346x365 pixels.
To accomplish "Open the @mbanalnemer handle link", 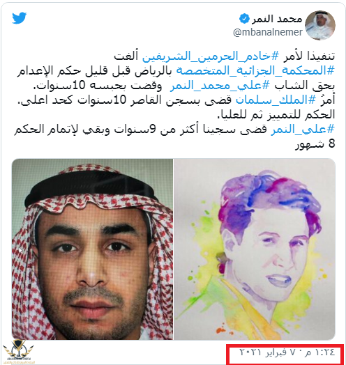I will [268, 32].
